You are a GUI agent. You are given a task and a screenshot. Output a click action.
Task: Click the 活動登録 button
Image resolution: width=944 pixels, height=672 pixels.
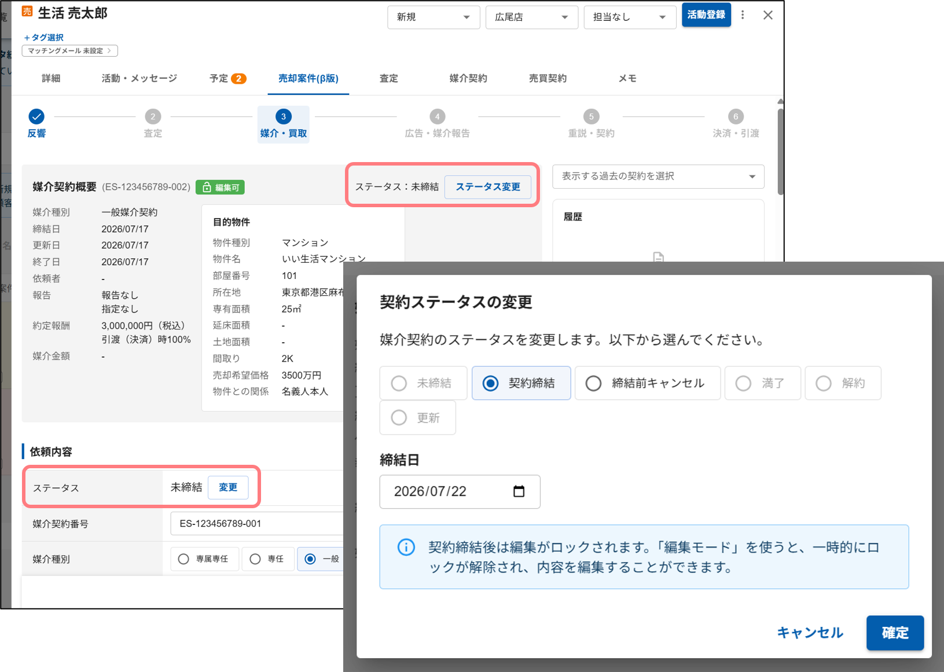coord(706,15)
